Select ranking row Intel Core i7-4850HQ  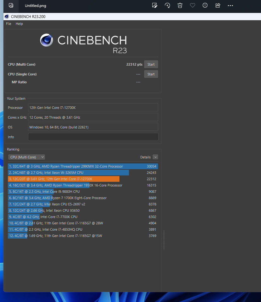click(x=83, y=229)
